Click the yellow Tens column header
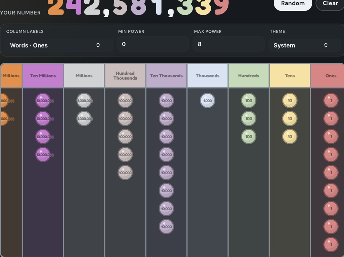 coord(290,76)
